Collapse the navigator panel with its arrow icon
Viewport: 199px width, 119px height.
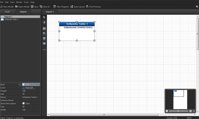(x=194, y=111)
